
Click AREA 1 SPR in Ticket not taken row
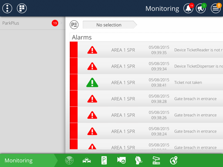tap(123, 83)
